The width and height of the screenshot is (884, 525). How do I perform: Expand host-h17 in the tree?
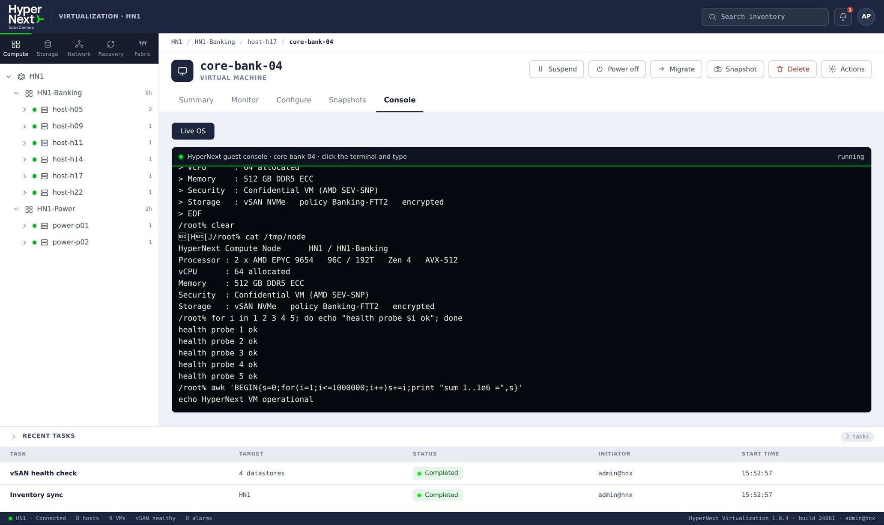coord(24,176)
